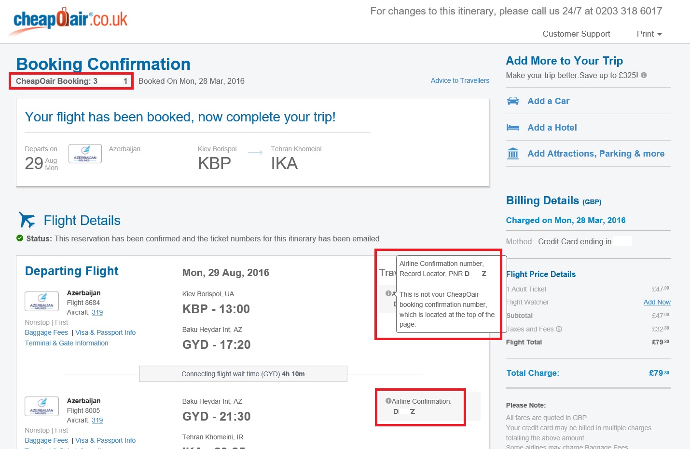Open Baggage Fees for Flight 8684
690x449 pixels.
coord(46,332)
